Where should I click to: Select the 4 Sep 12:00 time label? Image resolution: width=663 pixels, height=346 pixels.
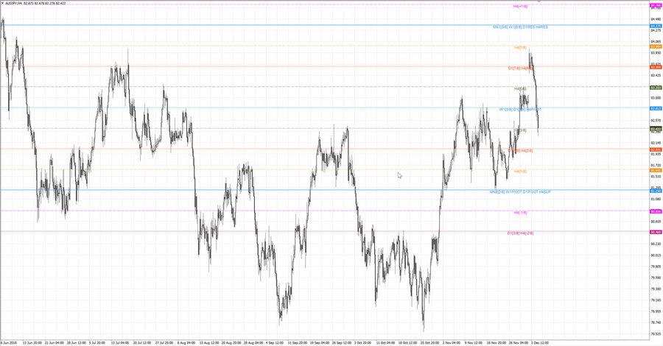pos(275,342)
